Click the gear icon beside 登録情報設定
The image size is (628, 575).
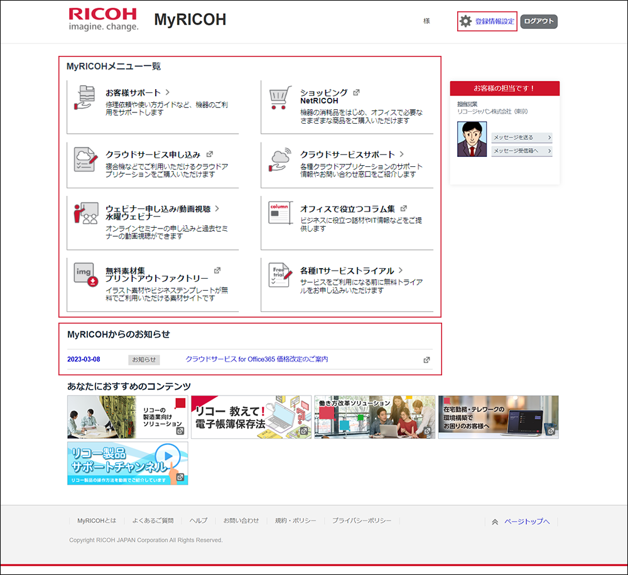click(466, 21)
